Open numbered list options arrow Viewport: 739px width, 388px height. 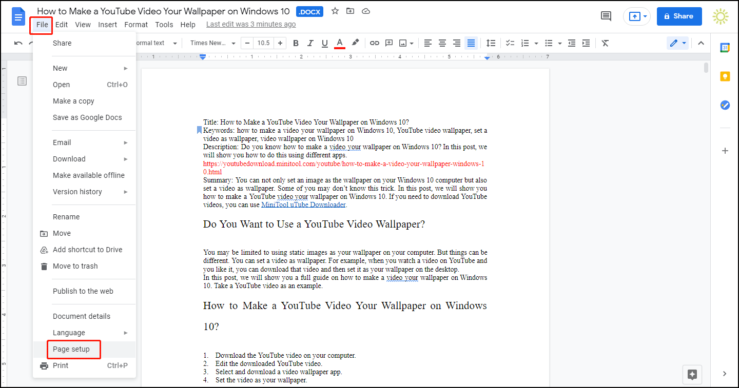click(x=536, y=44)
